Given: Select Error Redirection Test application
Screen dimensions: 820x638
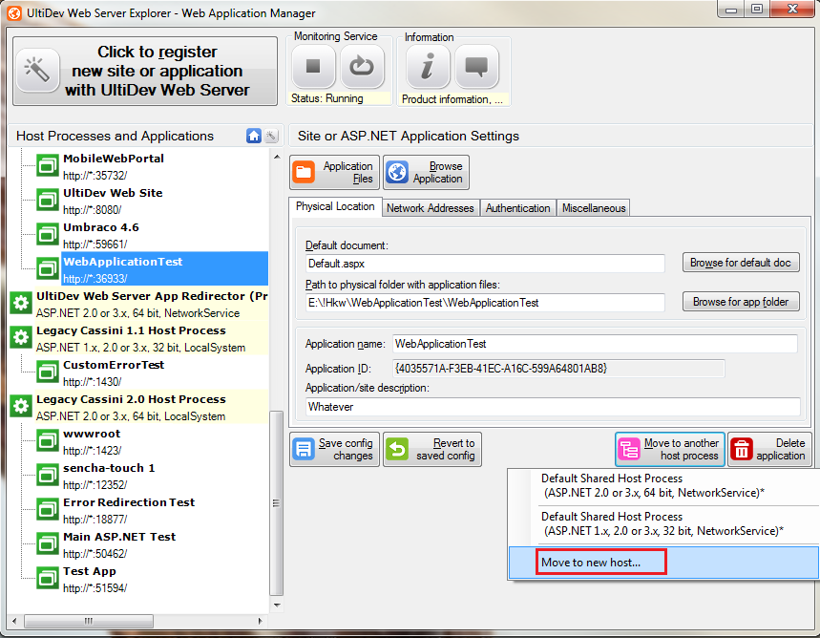Looking at the screenshot, I should (129, 510).
